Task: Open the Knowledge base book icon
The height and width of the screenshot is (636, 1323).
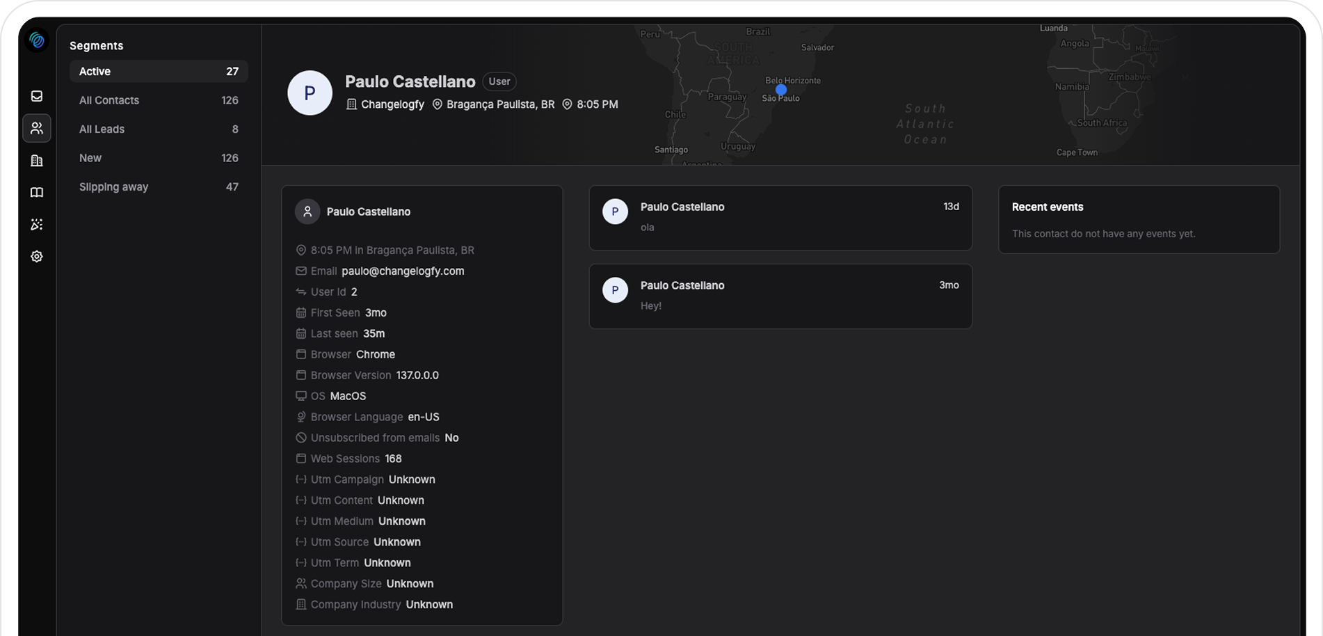Action: click(x=37, y=193)
